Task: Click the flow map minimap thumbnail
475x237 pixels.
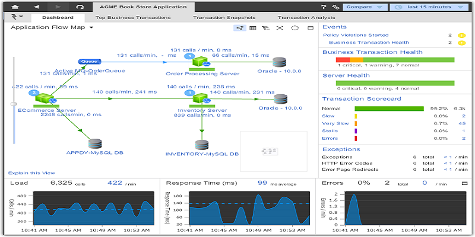Action: tap(274, 151)
